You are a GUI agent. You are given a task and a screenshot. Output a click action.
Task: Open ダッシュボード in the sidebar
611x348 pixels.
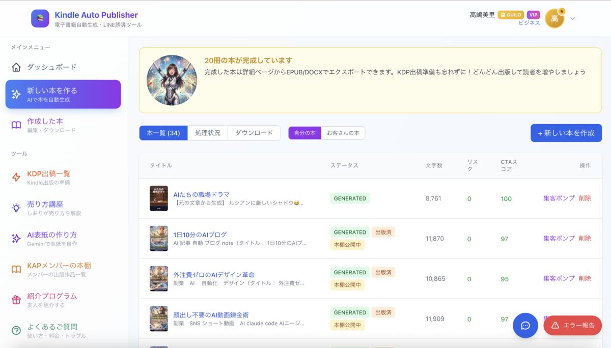(63, 67)
